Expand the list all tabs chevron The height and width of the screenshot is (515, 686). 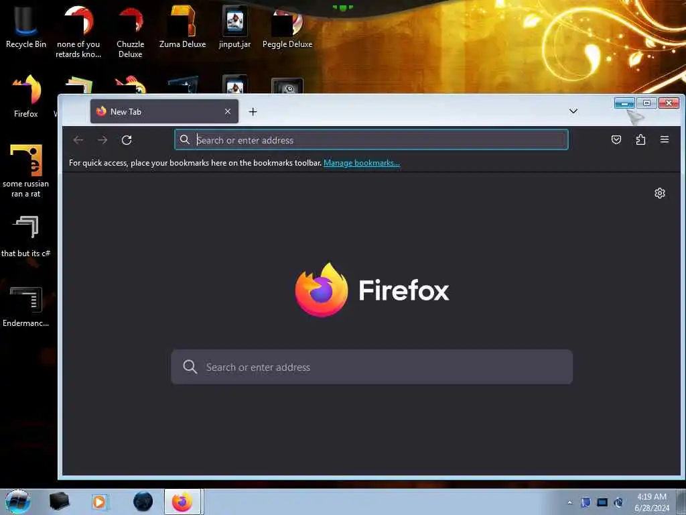click(573, 111)
